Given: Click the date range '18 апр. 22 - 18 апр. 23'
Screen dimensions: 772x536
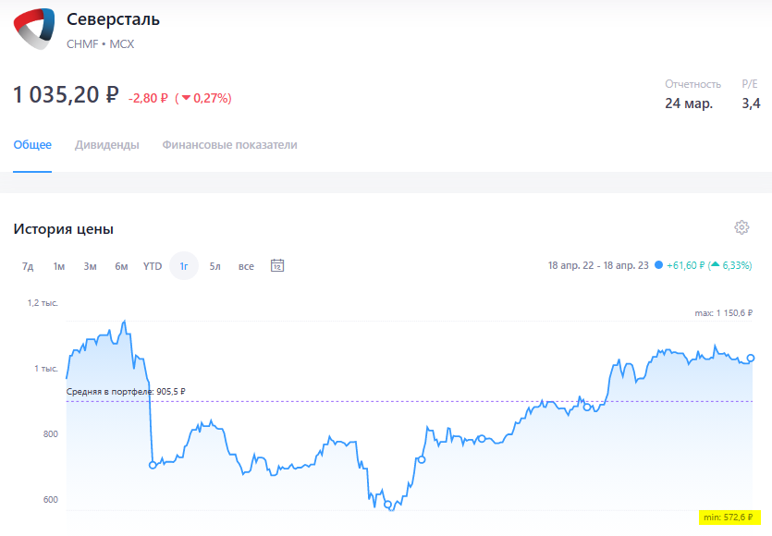Looking at the screenshot, I should tap(598, 265).
